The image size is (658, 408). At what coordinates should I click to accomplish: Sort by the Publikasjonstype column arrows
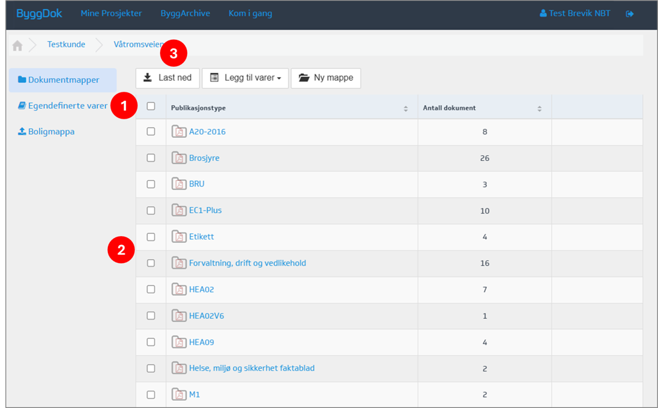(x=405, y=108)
